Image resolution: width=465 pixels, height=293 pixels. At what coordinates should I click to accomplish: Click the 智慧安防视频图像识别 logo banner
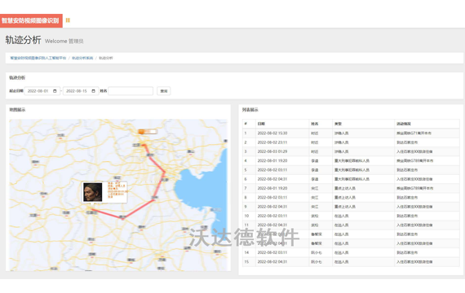coord(31,20)
